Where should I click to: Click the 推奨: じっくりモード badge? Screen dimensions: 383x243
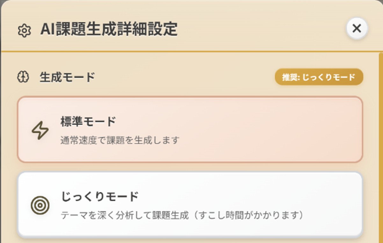pos(319,77)
